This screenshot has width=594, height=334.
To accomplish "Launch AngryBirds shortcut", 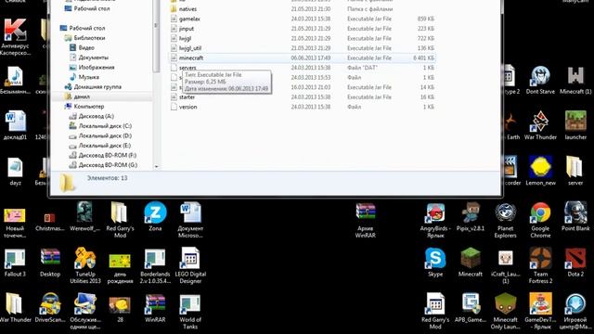I will click(x=435, y=221).
